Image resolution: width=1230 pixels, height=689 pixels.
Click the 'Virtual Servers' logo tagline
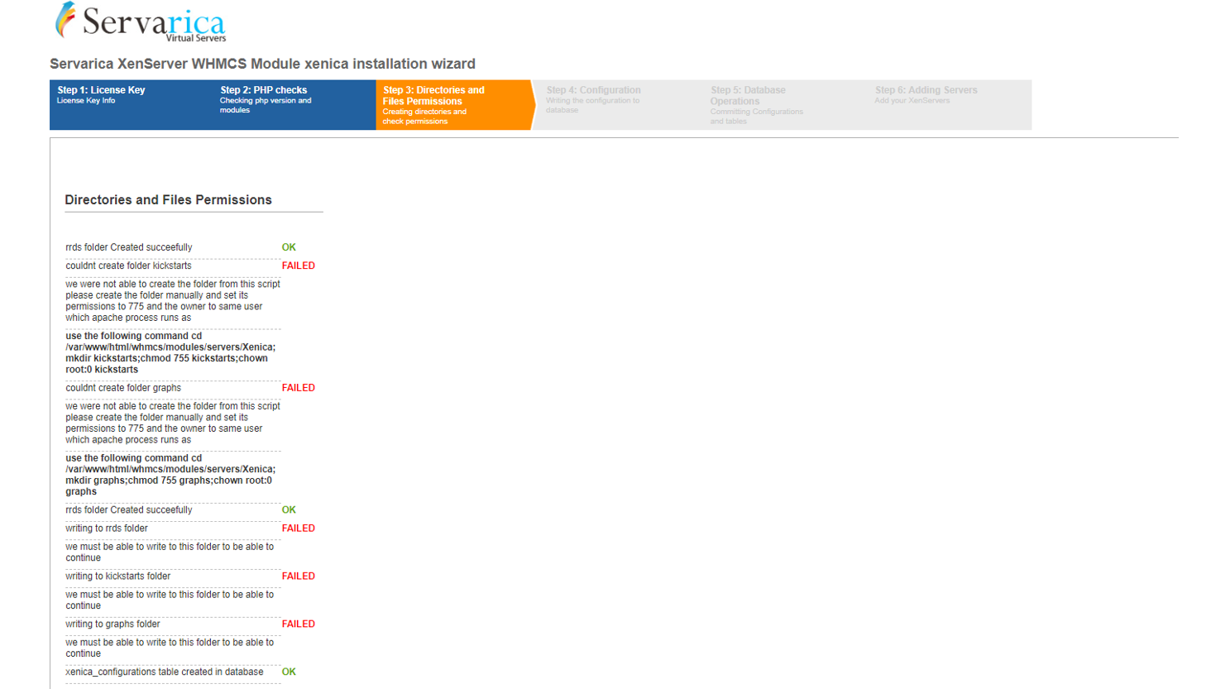pyautogui.click(x=196, y=38)
